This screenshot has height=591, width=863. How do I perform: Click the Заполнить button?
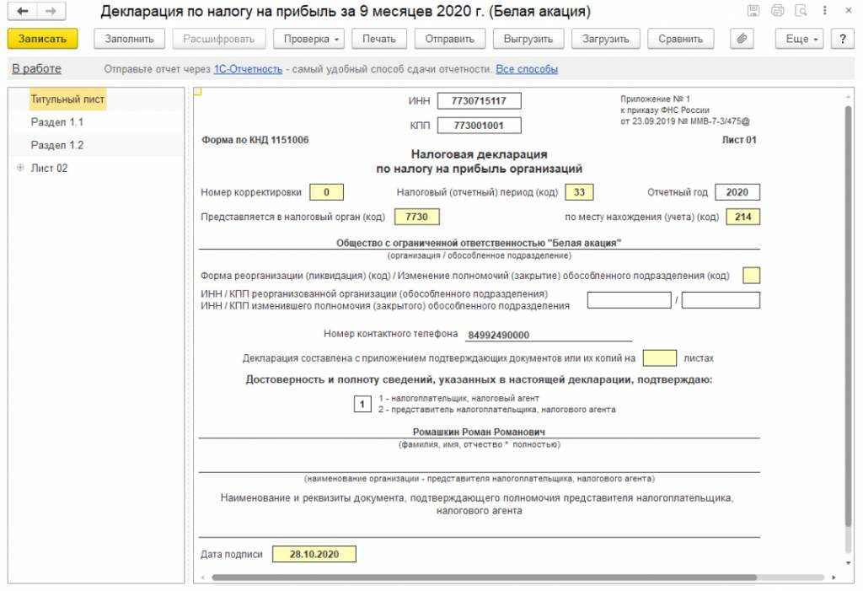click(x=129, y=39)
